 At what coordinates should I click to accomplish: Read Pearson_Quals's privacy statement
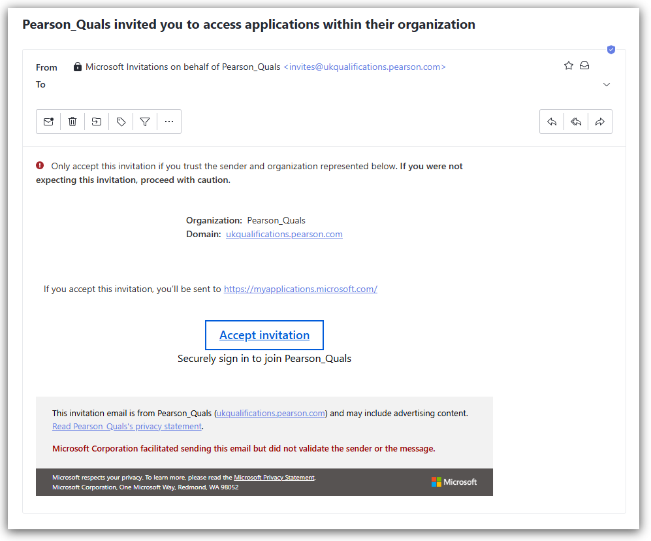(127, 426)
